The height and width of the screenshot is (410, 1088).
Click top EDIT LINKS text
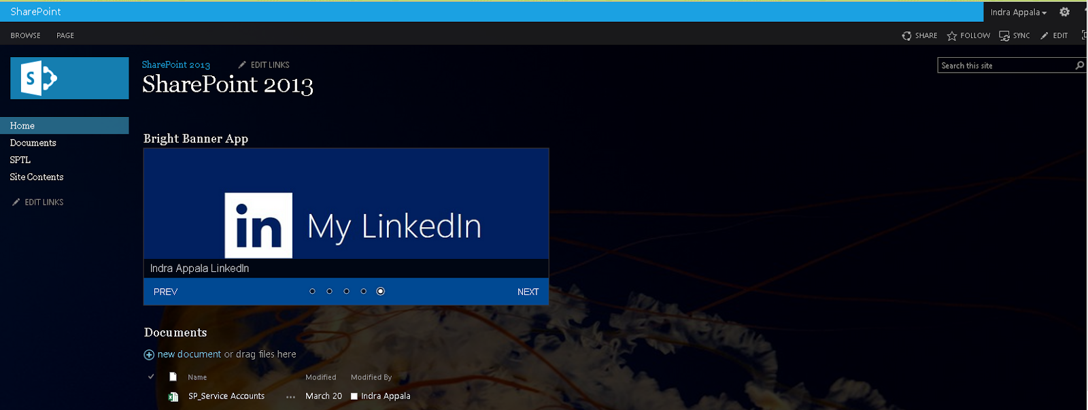pos(270,65)
